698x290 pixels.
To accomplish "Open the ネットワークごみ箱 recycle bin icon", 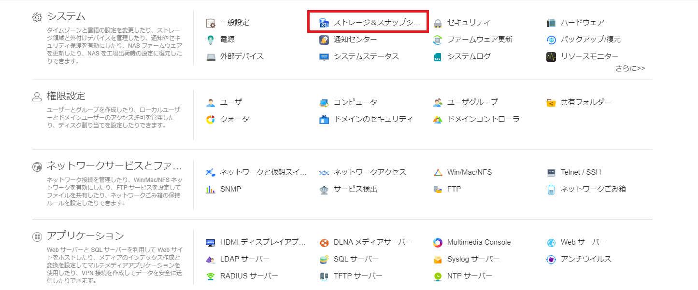I will (x=551, y=189).
